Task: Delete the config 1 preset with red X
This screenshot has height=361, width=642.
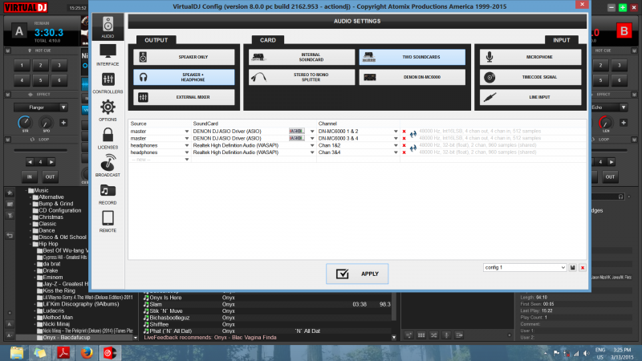Action: tap(583, 268)
